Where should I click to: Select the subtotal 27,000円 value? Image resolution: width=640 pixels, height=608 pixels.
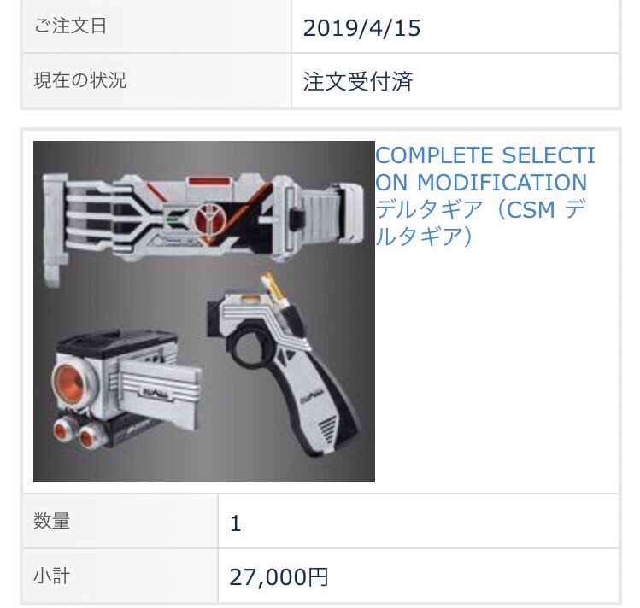point(279,577)
